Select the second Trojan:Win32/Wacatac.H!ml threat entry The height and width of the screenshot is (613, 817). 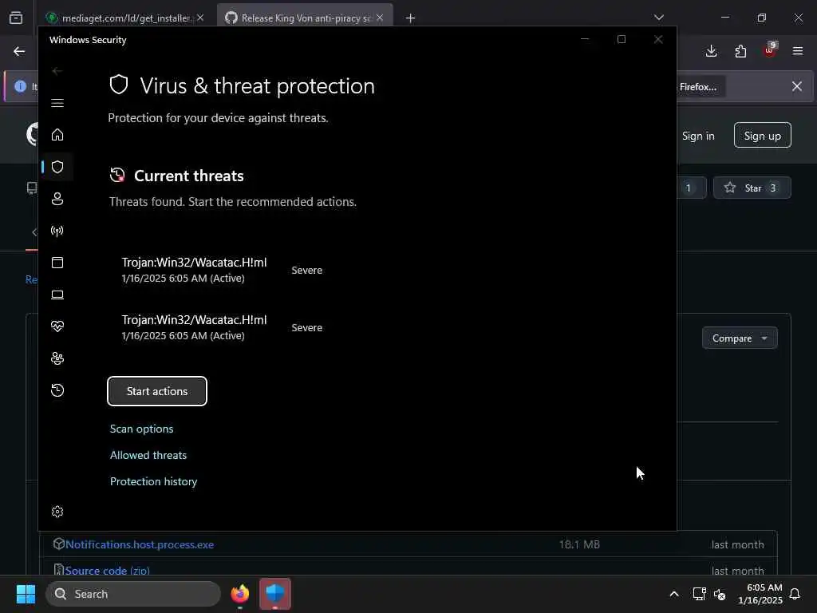(222, 327)
